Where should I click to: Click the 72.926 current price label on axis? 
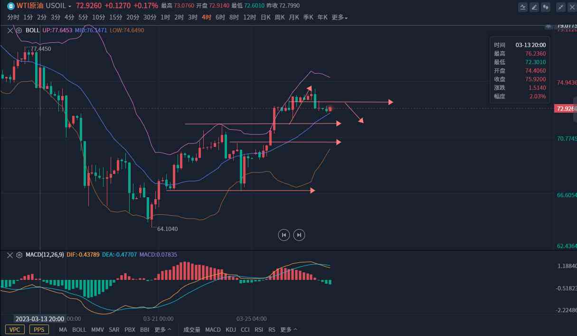click(565, 108)
